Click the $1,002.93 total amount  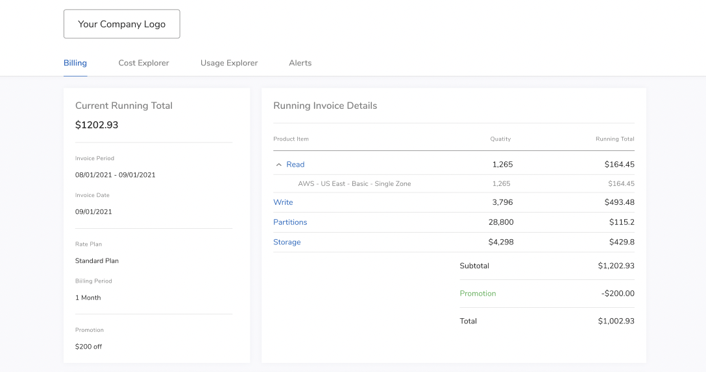616,321
